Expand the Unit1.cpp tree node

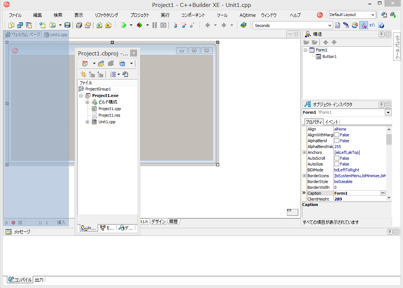(x=88, y=122)
